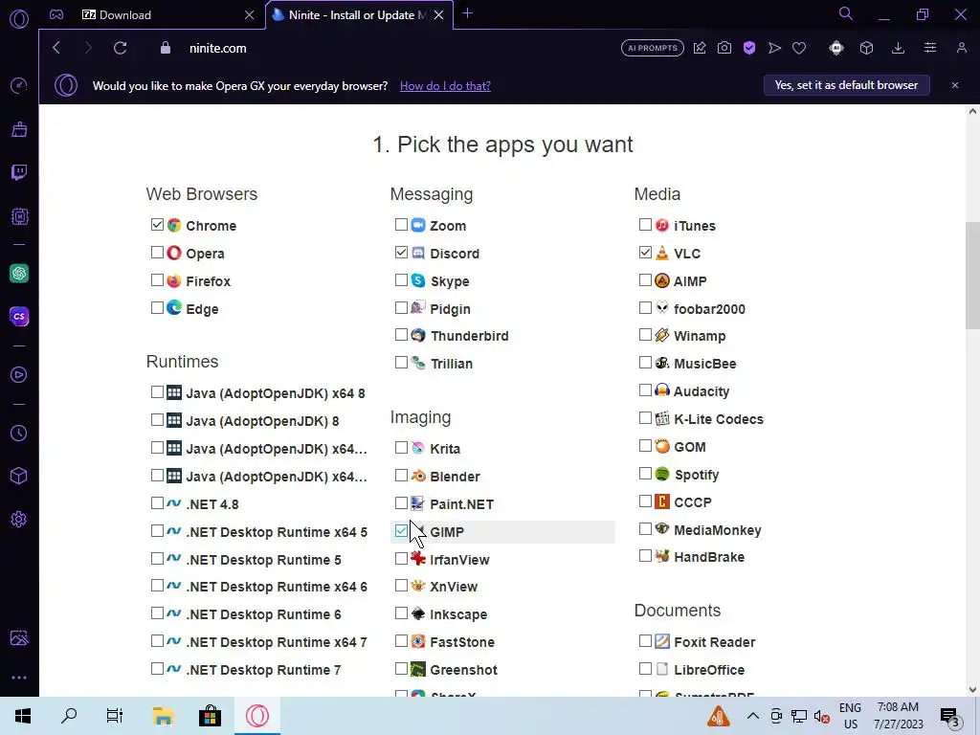Click the AI Prompts button
Viewport: 980px width, 735px height.
coord(653,48)
